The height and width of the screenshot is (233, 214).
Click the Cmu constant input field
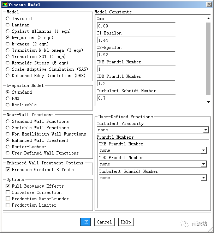pos(136,26)
